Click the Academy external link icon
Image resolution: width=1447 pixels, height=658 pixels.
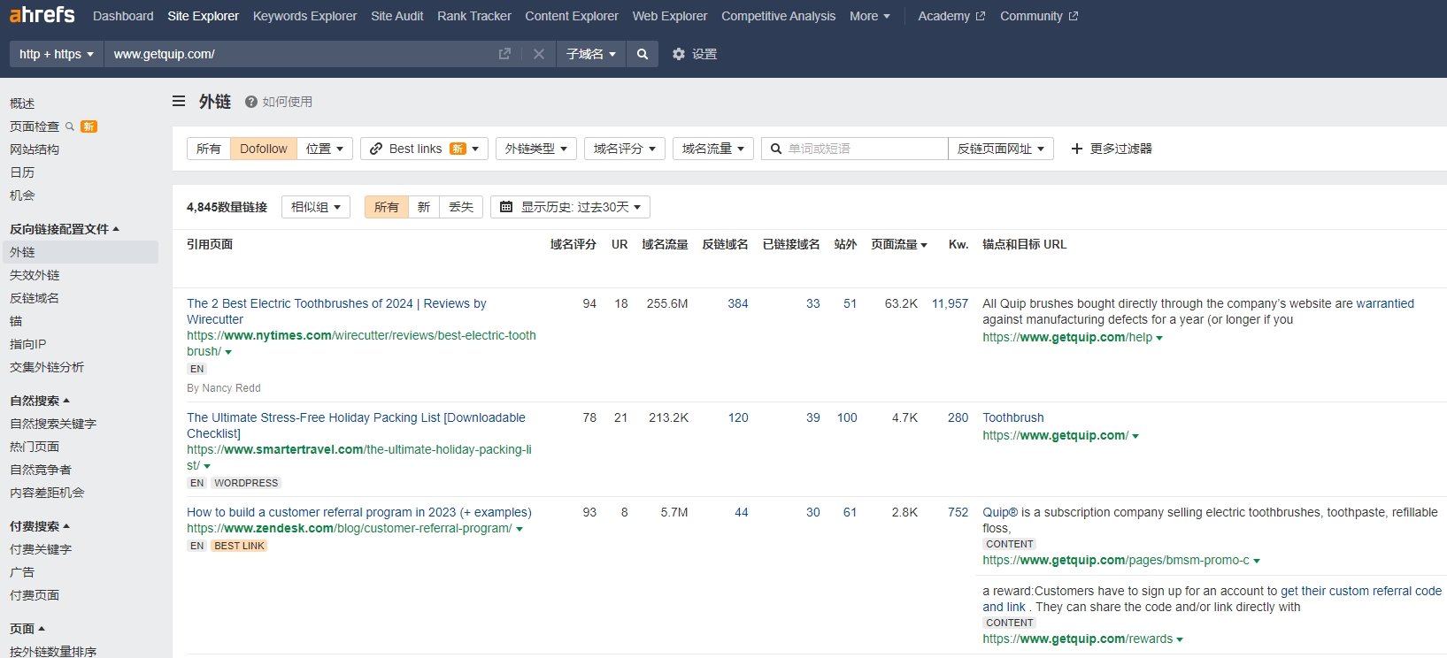pyautogui.click(x=981, y=16)
